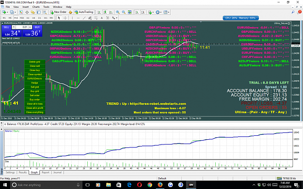Viewport: 303px width, 189px height.
Task: Open the Insert menu
Action: click(26, 7)
